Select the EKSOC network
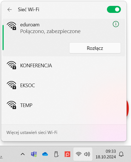This screenshot has width=131, height=162. click(x=64, y=85)
